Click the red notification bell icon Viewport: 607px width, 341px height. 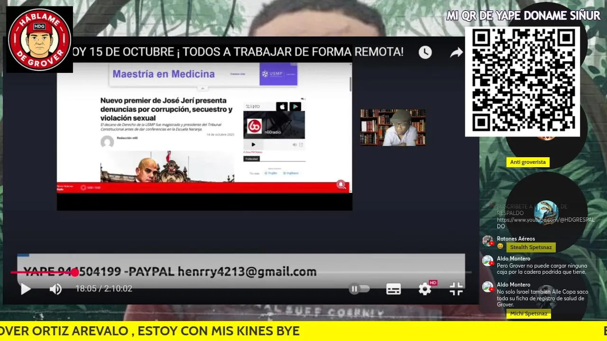pyautogui.click(x=341, y=184)
